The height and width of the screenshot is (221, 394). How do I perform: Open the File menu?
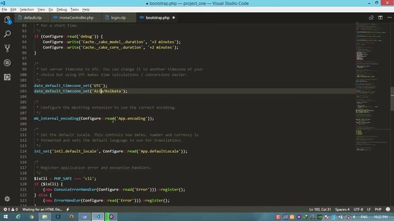[x=4, y=10]
